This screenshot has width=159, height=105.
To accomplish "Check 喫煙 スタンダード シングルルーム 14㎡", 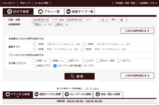I will [34, 44].
